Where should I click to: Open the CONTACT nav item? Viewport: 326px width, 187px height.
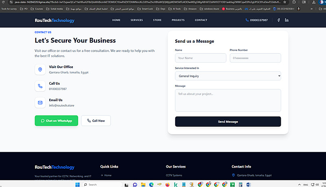coord(201,20)
